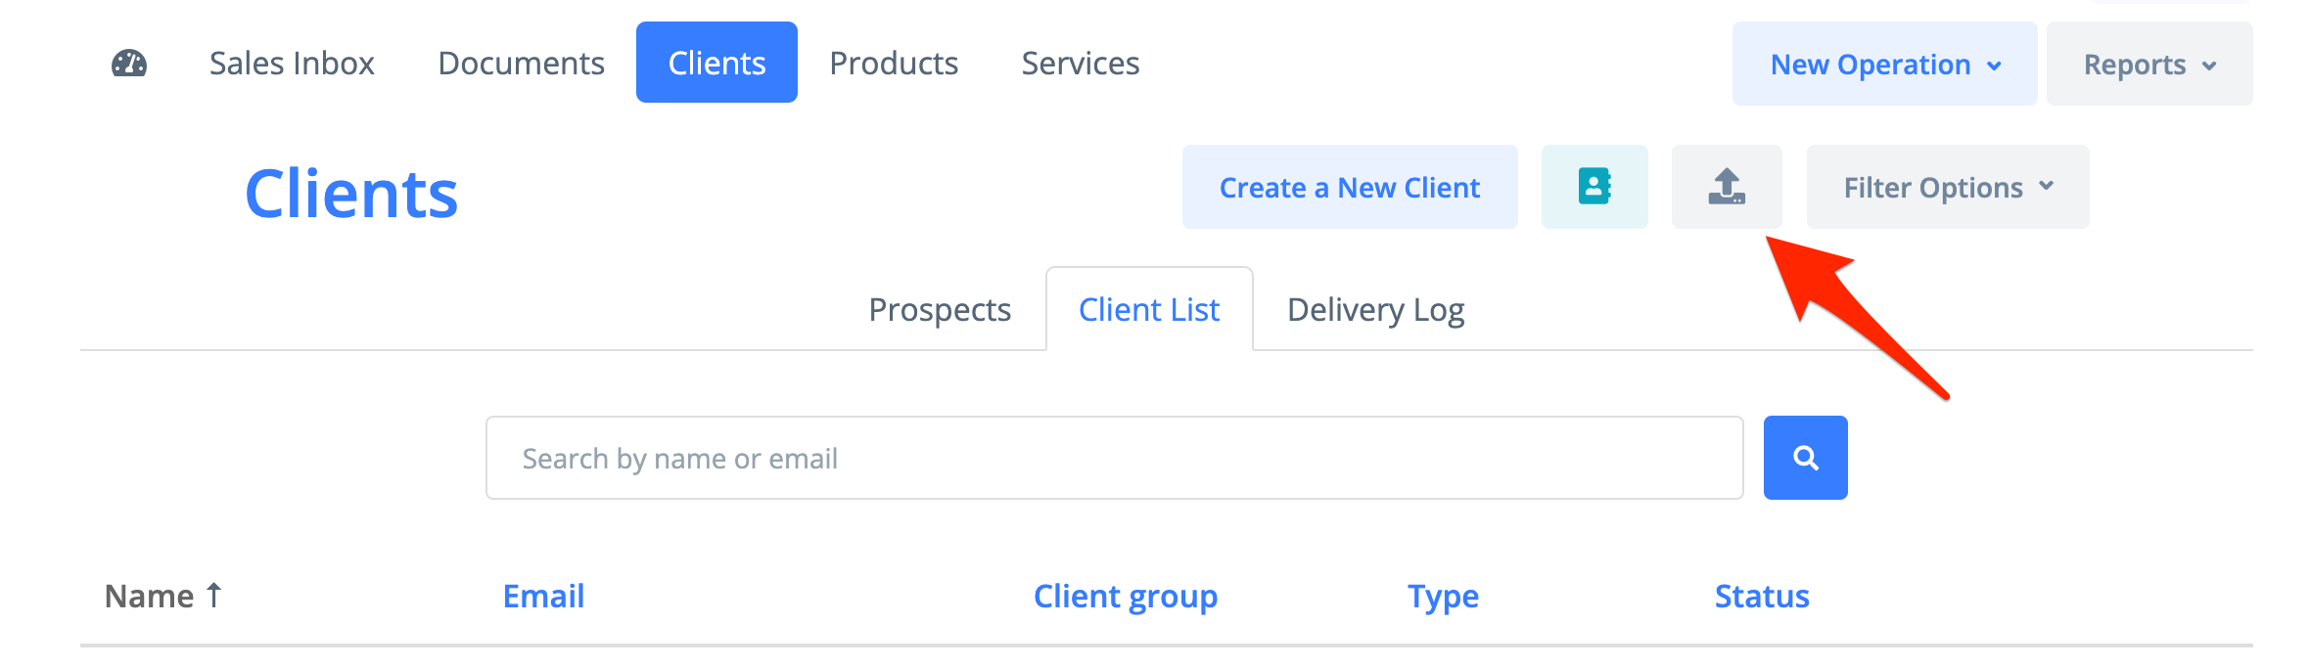Open the Documents section

tap(521, 64)
